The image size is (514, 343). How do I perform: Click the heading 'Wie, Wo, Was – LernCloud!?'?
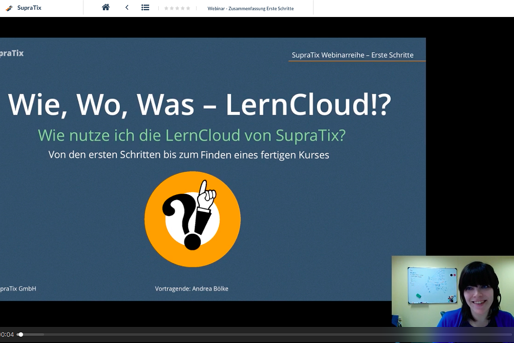(x=199, y=104)
